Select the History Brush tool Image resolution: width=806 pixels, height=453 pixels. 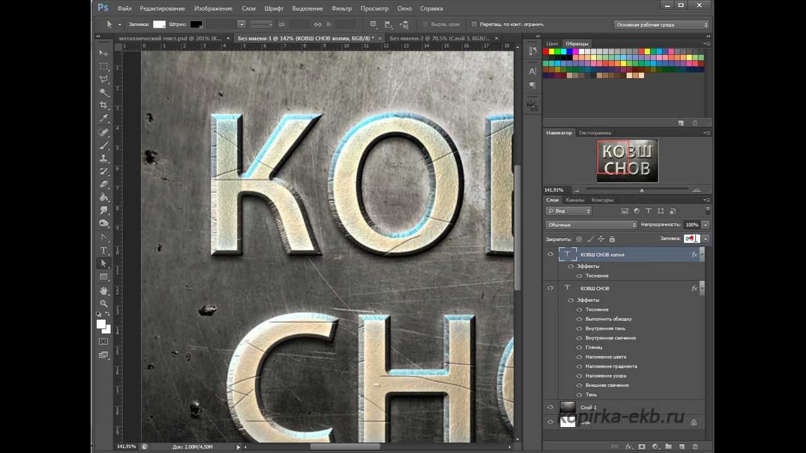click(104, 172)
